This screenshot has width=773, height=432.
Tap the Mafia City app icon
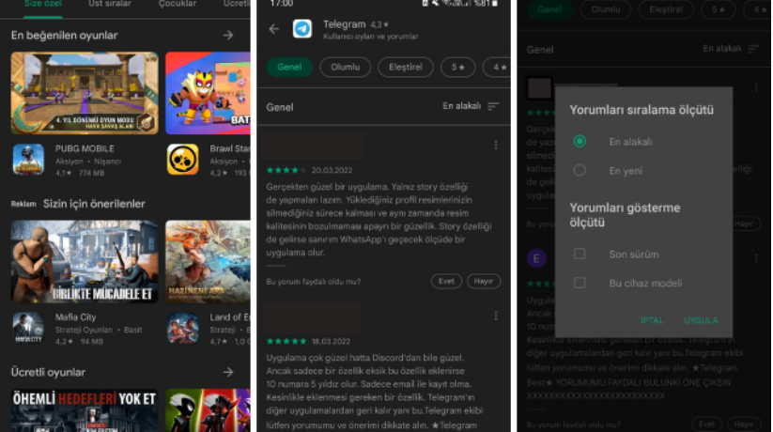(28, 328)
